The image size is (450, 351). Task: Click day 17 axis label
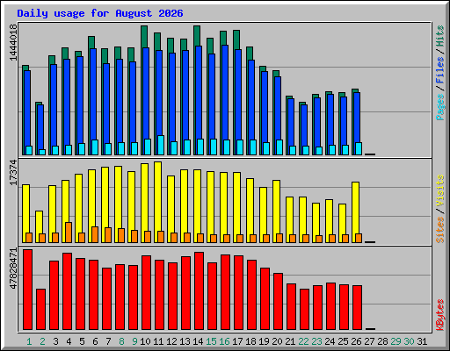[237, 341]
